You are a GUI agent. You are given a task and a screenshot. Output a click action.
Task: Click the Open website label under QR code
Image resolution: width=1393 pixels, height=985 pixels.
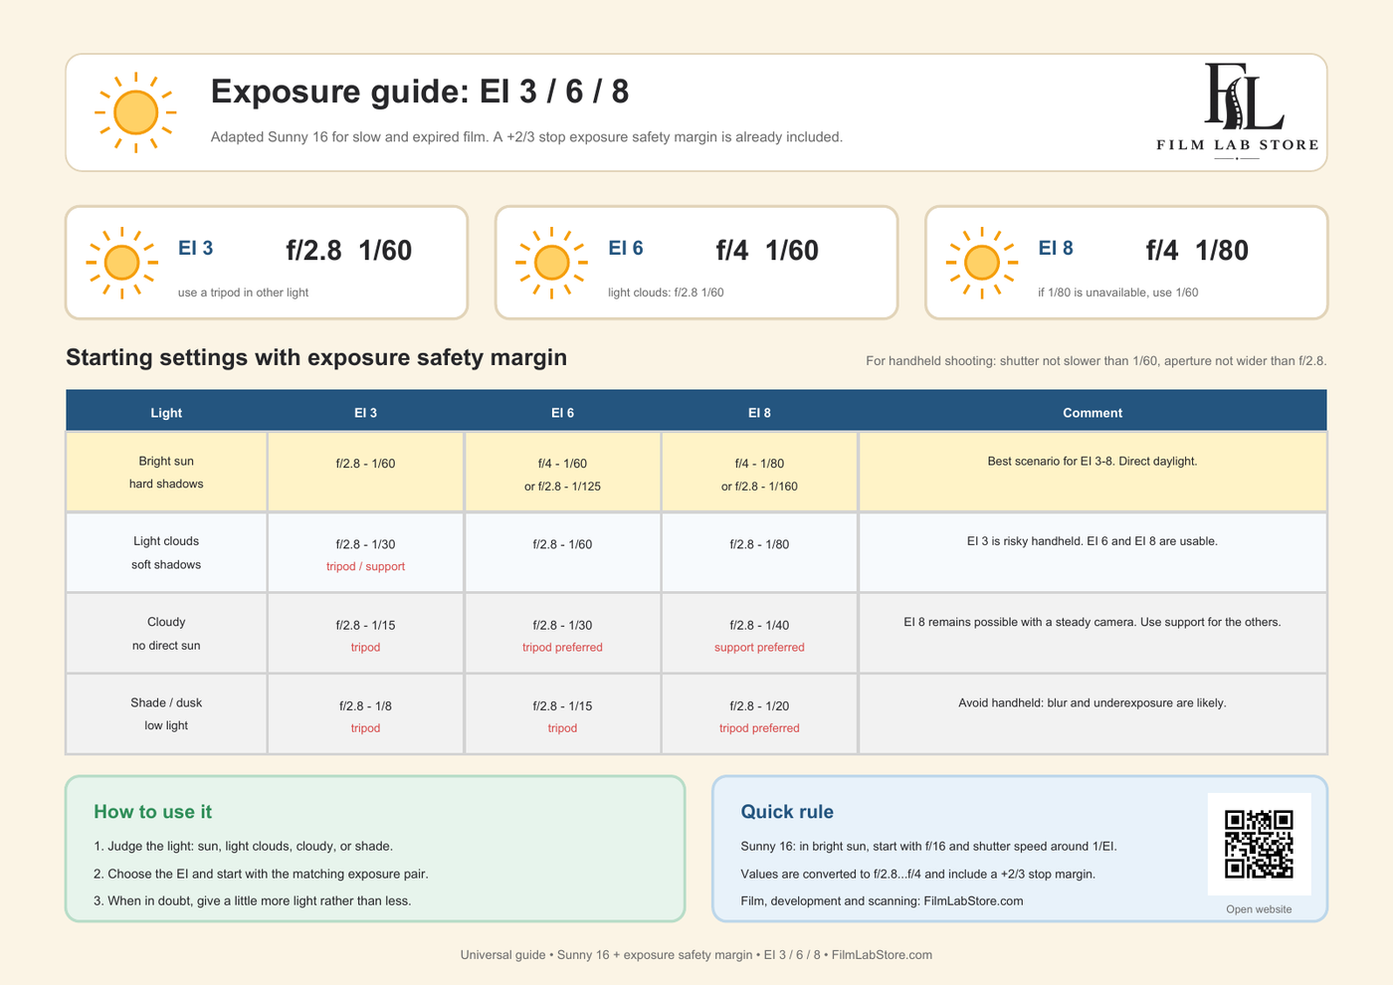click(1259, 909)
